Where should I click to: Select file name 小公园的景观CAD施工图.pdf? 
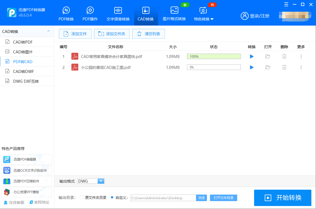click(106, 67)
